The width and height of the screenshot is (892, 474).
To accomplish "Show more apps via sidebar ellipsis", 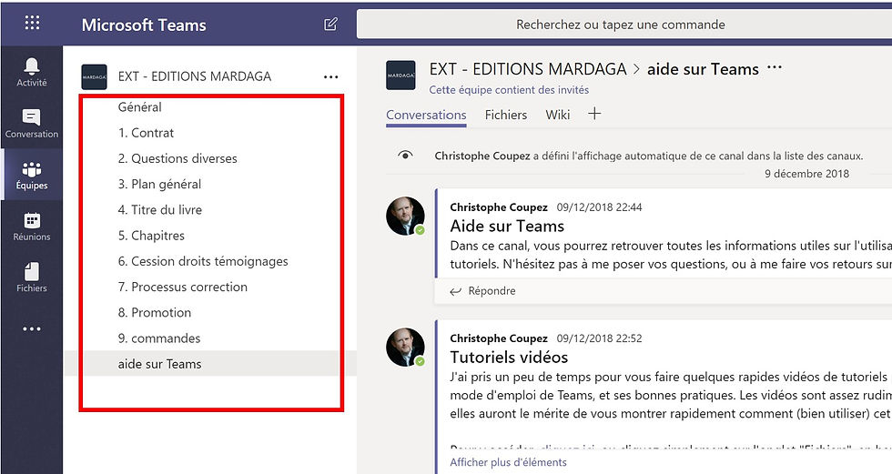I will click(32, 328).
